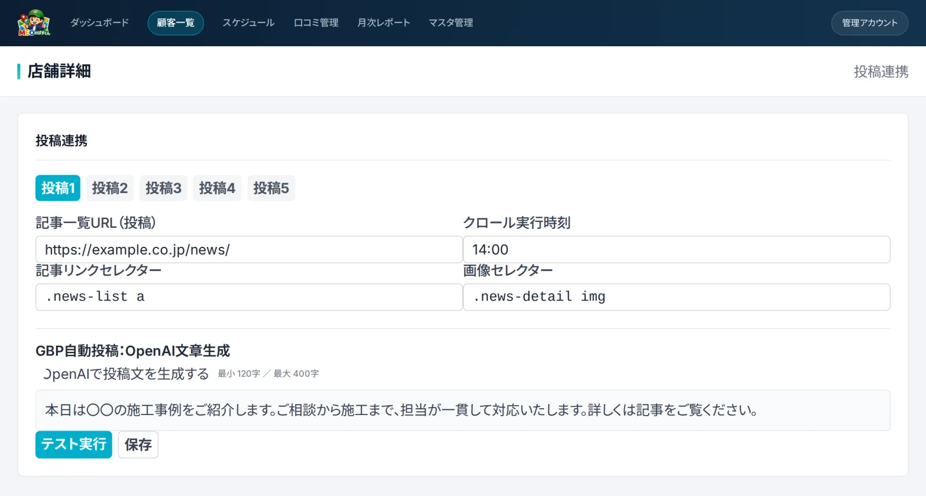The height and width of the screenshot is (496, 926).
Task: Click the 保存 button
Action: click(x=138, y=445)
